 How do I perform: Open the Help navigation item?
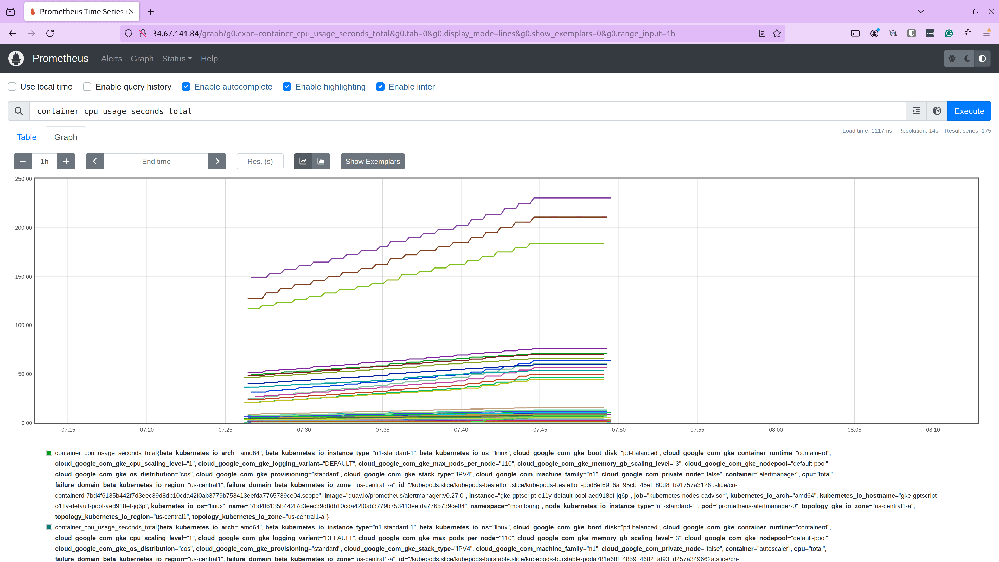point(209,59)
